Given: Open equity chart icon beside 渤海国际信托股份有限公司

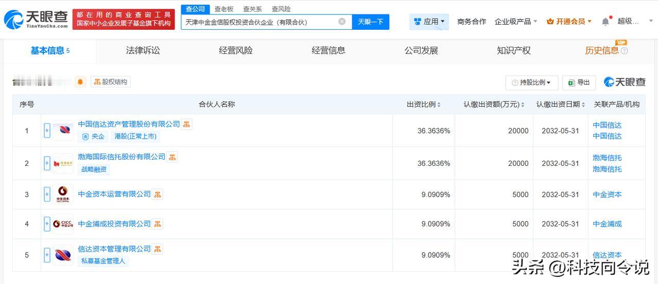Looking at the screenshot, I should [x=172, y=157].
